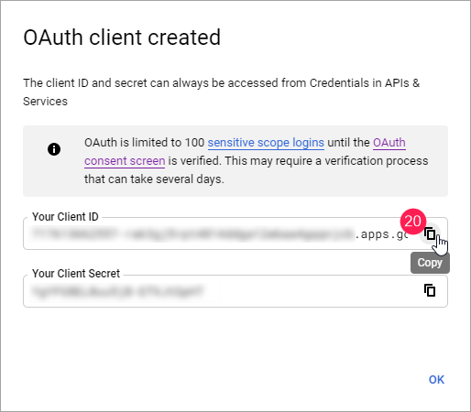Click the blurred Client ID text
Image resolution: width=471 pixels, height=412 pixels.
click(192, 234)
